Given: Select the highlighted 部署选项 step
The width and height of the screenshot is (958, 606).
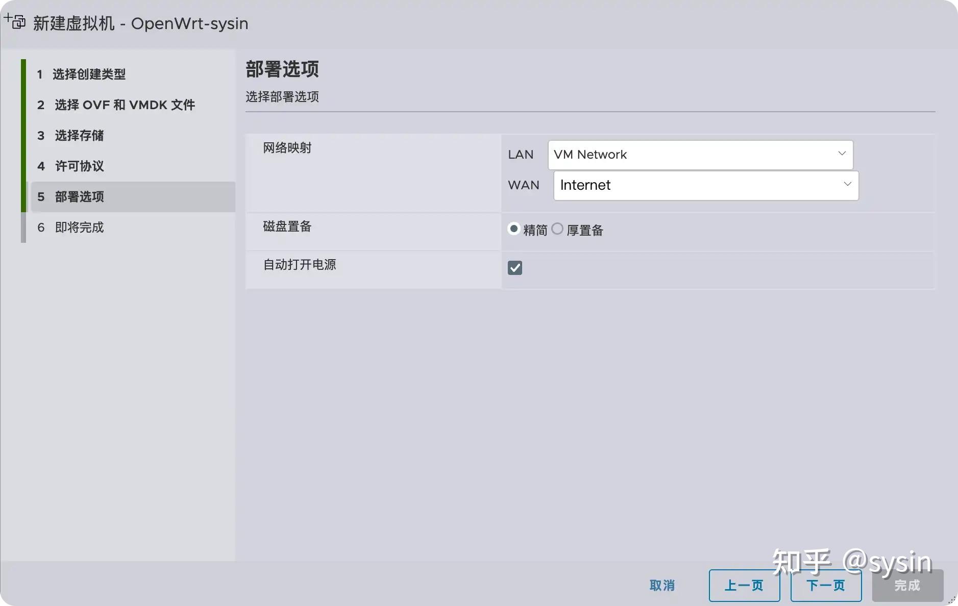Looking at the screenshot, I should 79,196.
